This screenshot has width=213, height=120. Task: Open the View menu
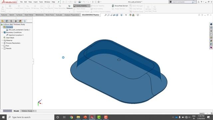(x=30, y=2)
